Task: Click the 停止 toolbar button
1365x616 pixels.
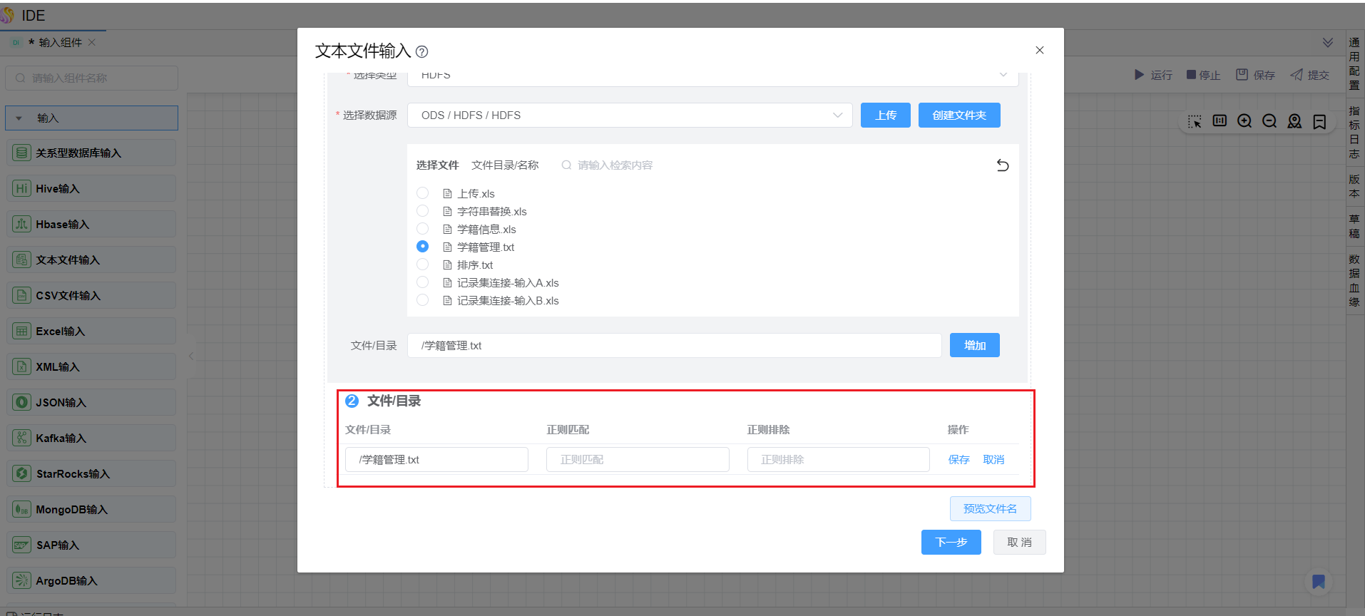Action: tap(1203, 75)
